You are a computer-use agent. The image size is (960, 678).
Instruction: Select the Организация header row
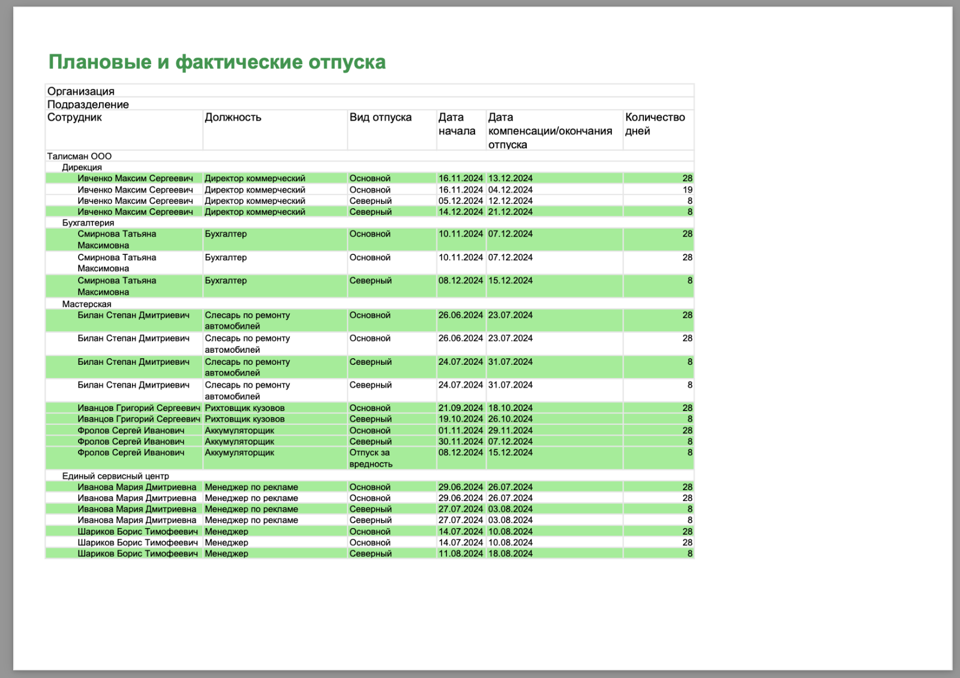(x=81, y=91)
